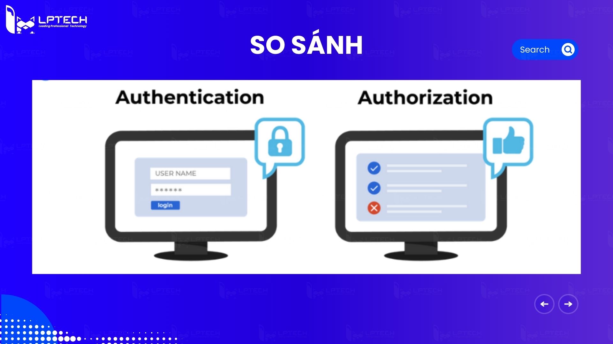Click the lock icon on Authentication slide

point(278,141)
